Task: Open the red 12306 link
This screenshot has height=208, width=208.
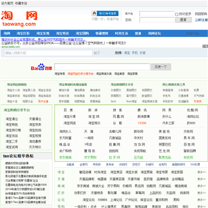Action: pos(142,123)
